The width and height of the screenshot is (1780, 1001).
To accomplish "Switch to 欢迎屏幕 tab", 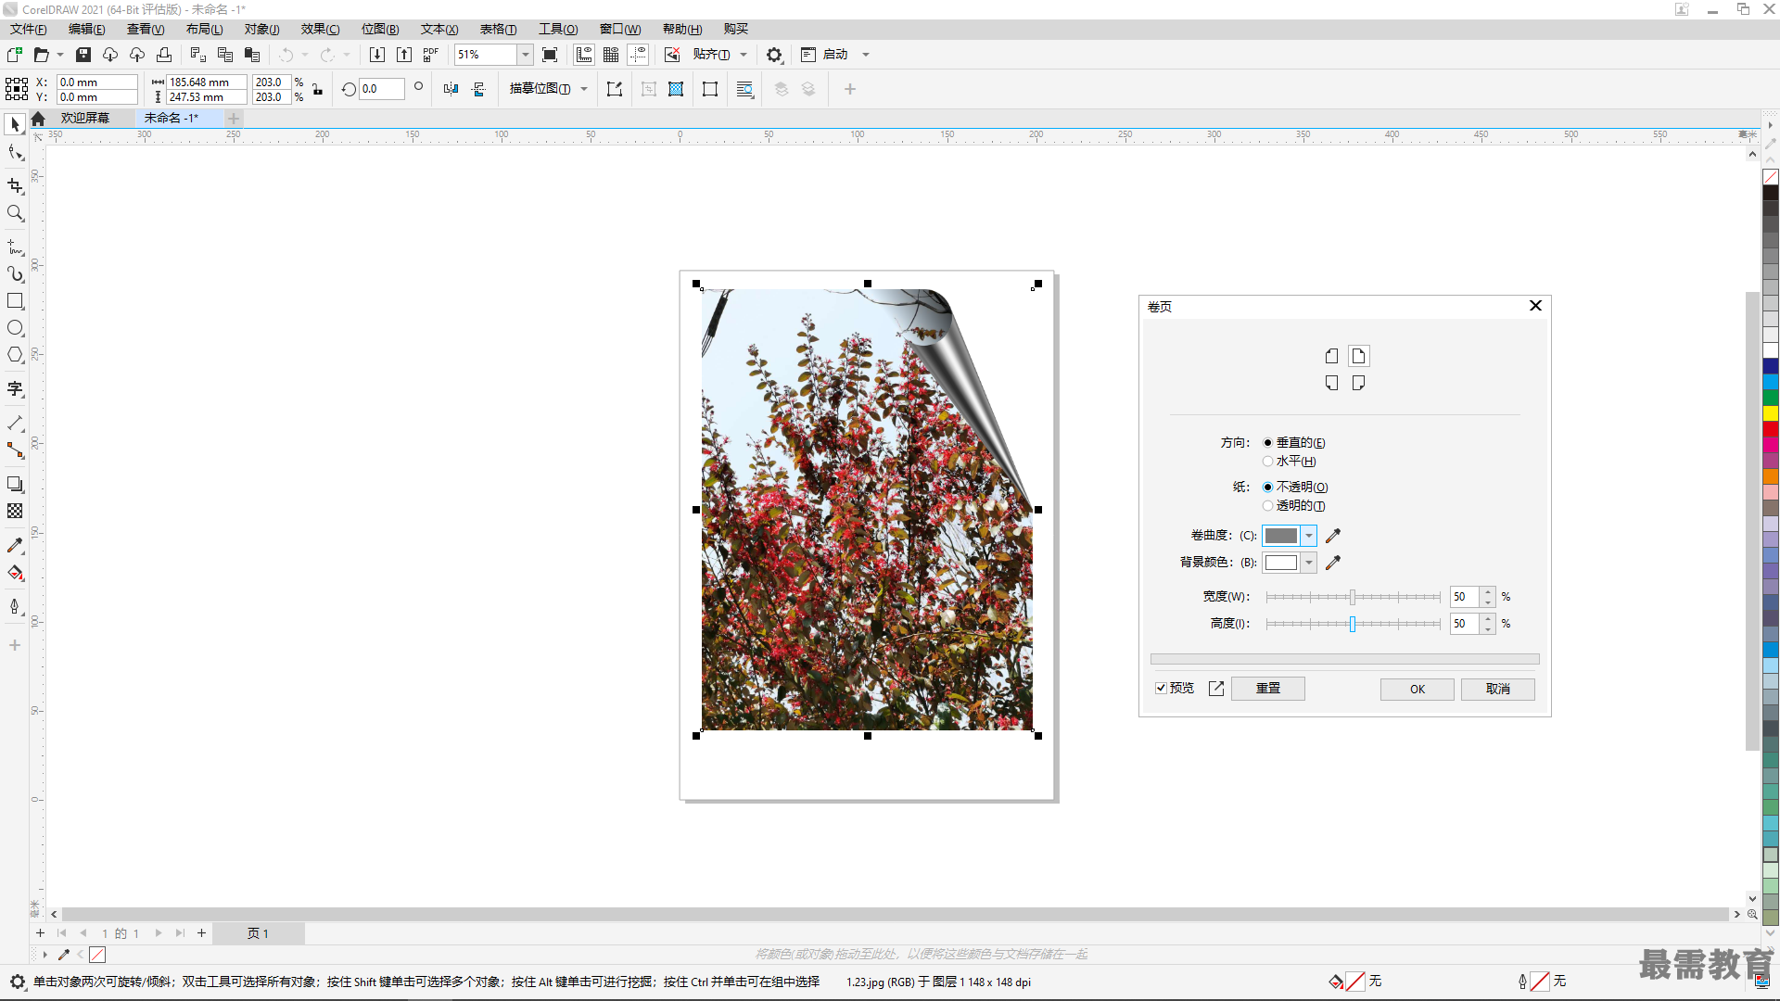I will 84,118.
